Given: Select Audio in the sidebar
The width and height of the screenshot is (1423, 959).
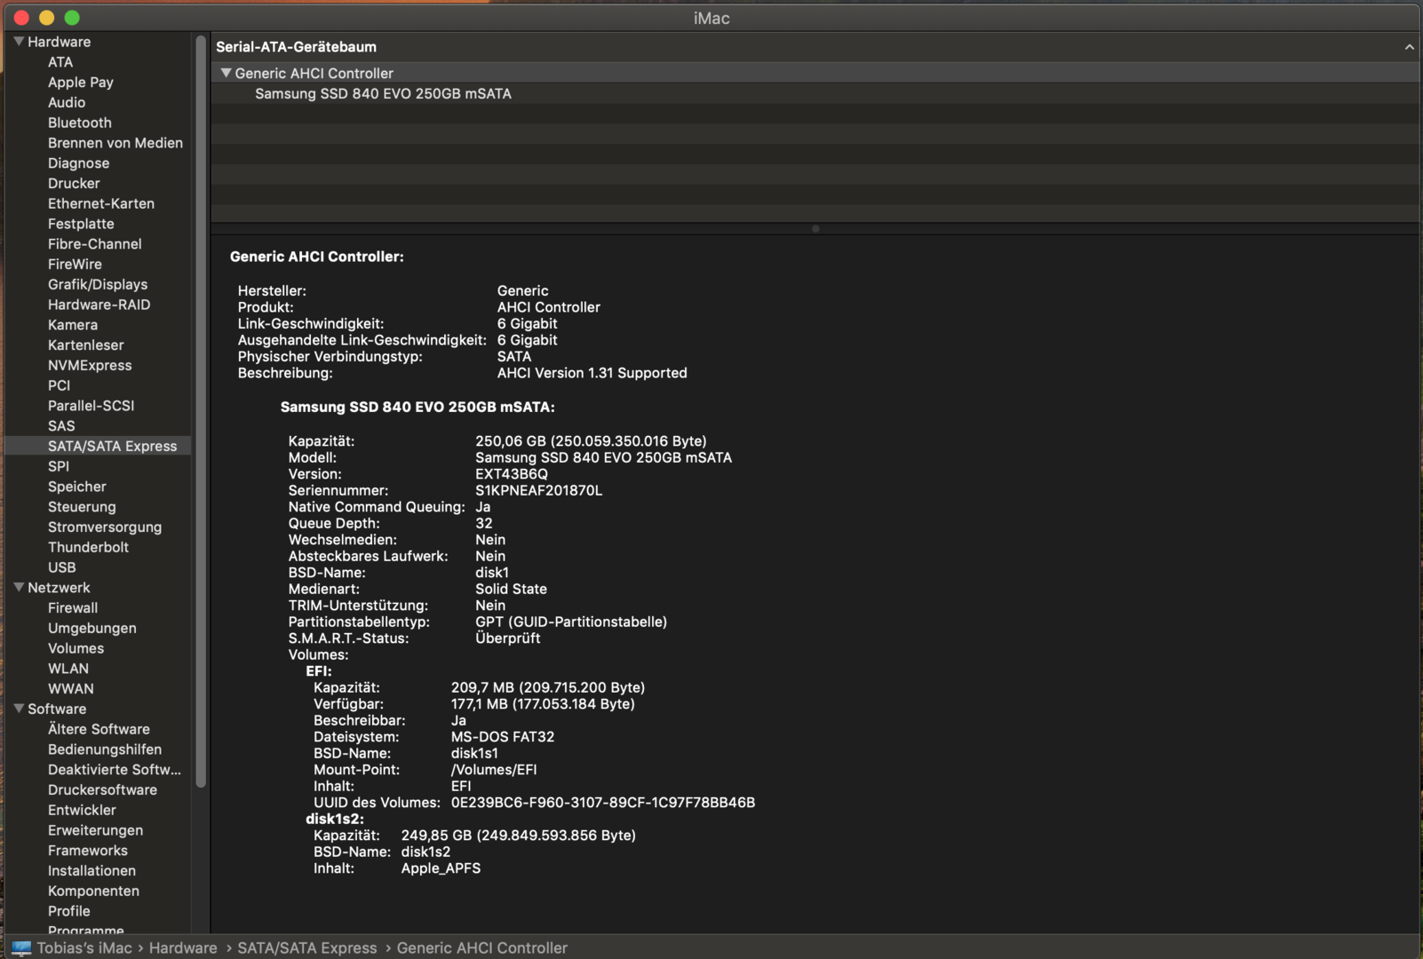Looking at the screenshot, I should 67,102.
